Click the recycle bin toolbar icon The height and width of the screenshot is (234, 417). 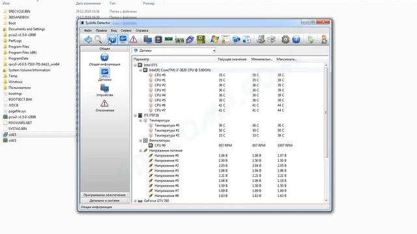click(x=310, y=40)
